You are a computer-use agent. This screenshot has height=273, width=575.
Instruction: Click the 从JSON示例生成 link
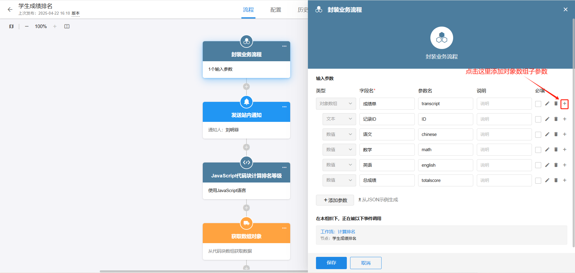point(378,200)
